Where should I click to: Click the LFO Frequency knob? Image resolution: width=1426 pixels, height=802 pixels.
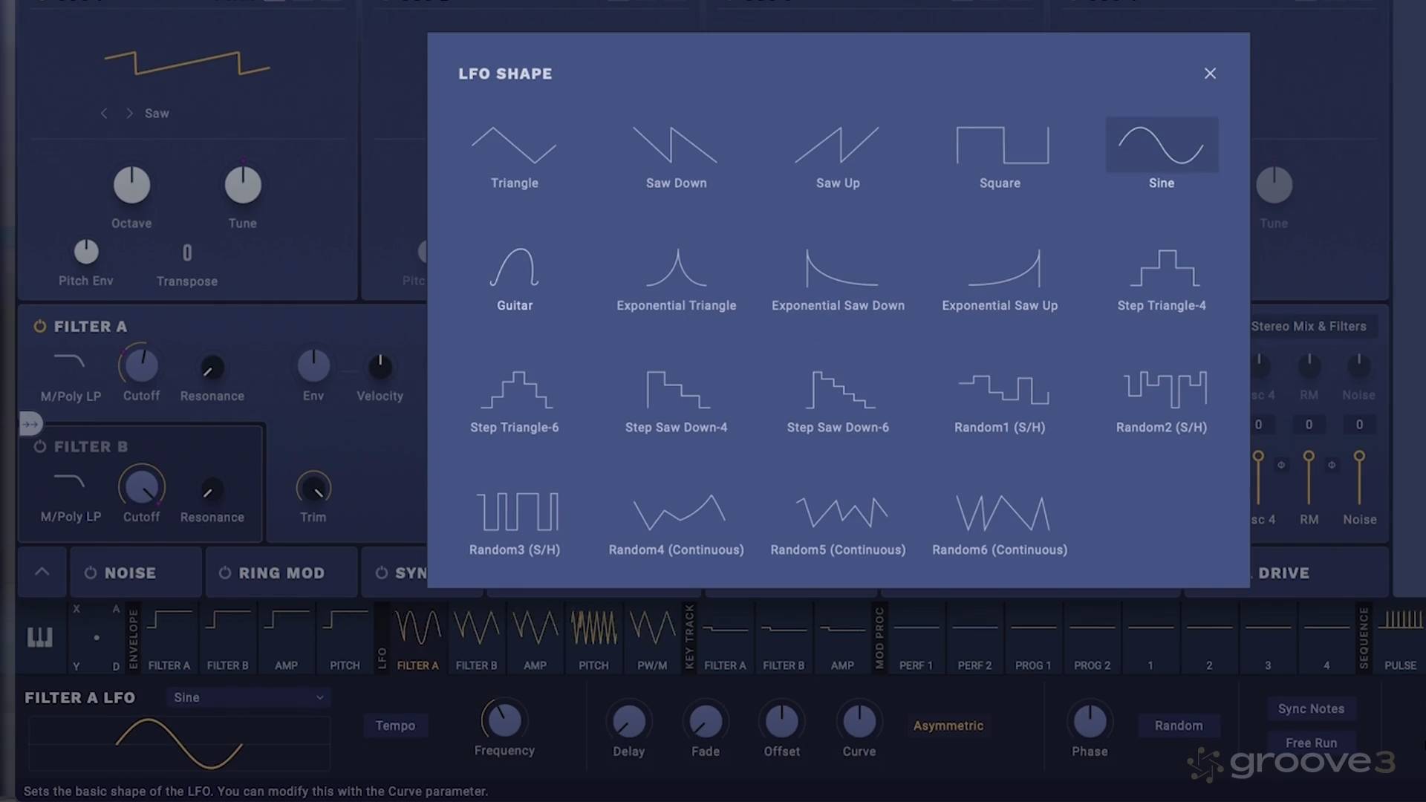click(504, 720)
